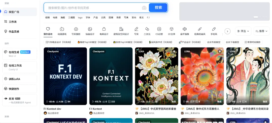Select the 会员下载模型 tag
The height and width of the screenshot is (123, 272).
232,42
